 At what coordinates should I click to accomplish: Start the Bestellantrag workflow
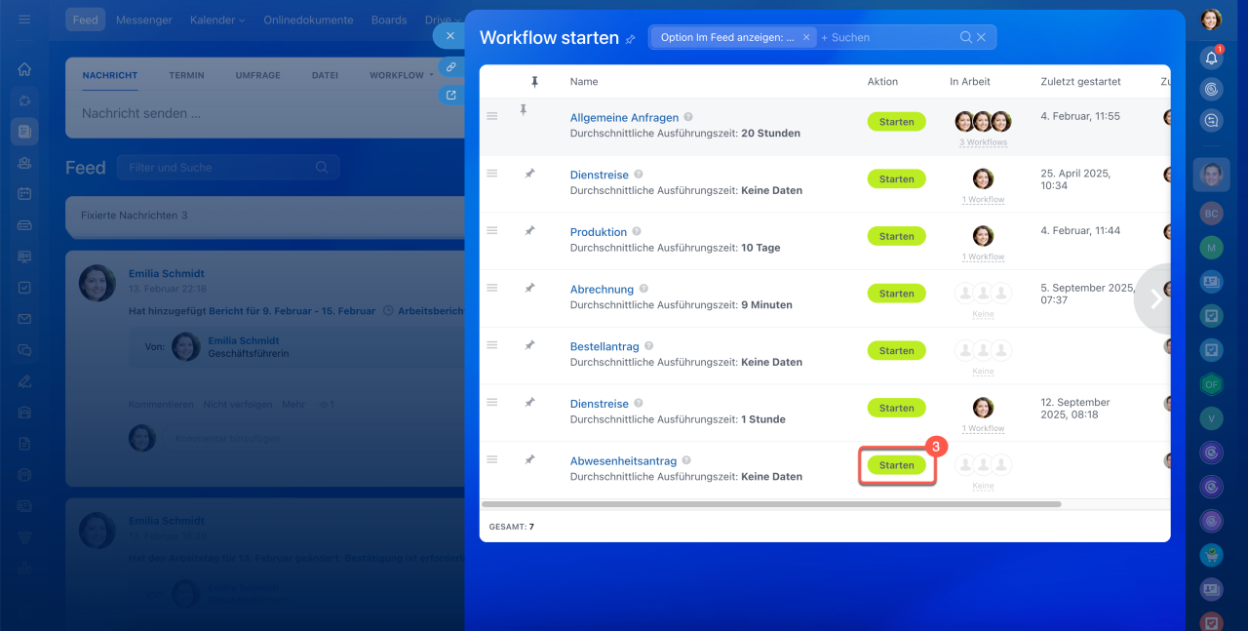pyautogui.click(x=897, y=351)
